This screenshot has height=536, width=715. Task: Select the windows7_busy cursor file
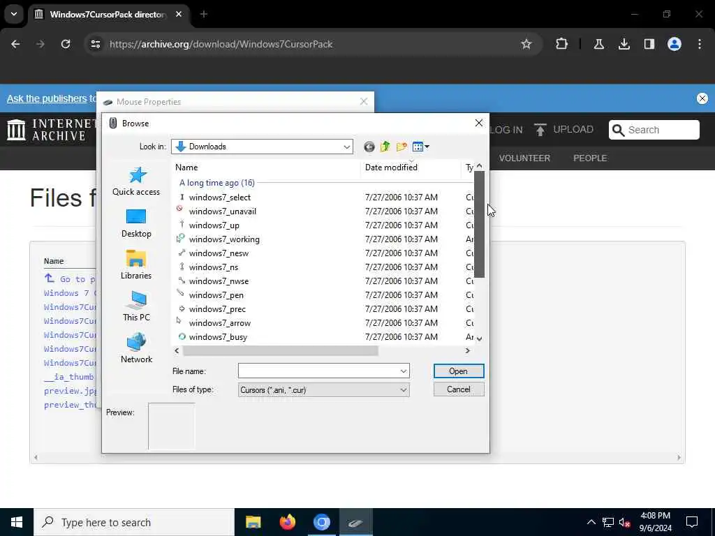tap(218, 337)
